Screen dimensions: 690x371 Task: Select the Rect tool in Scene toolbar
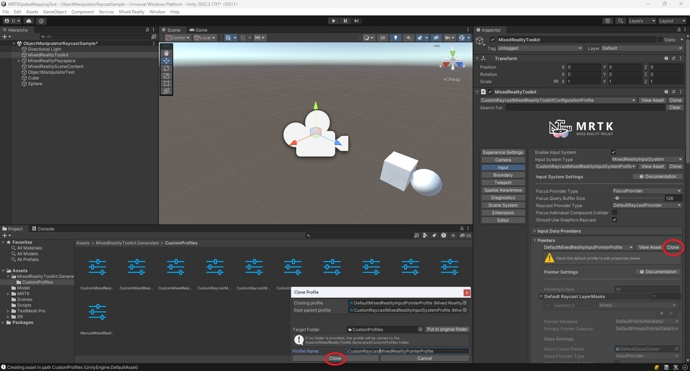(166, 83)
